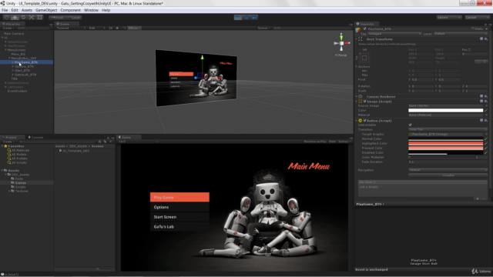Open the File menu
The image size is (493, 277).
tap(5, 10)
